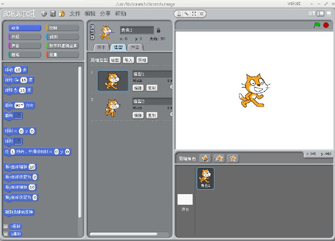Click 编辑 button for 造型1
335x241 pixels.
click(x=138, y=88)
